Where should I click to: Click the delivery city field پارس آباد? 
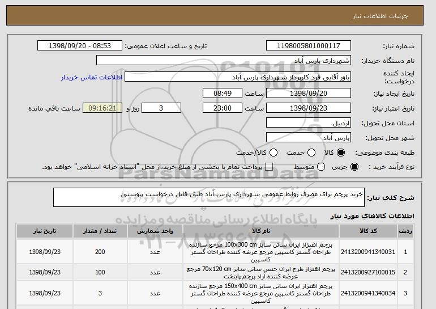click(x=309, y=138)
